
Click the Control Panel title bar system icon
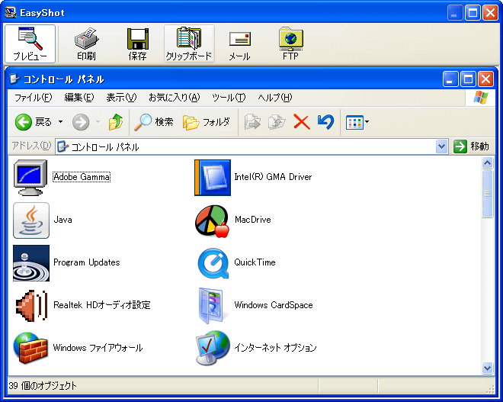(14, 79)
